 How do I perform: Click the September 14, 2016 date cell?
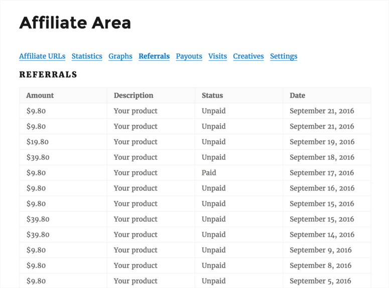click(322, 234)
